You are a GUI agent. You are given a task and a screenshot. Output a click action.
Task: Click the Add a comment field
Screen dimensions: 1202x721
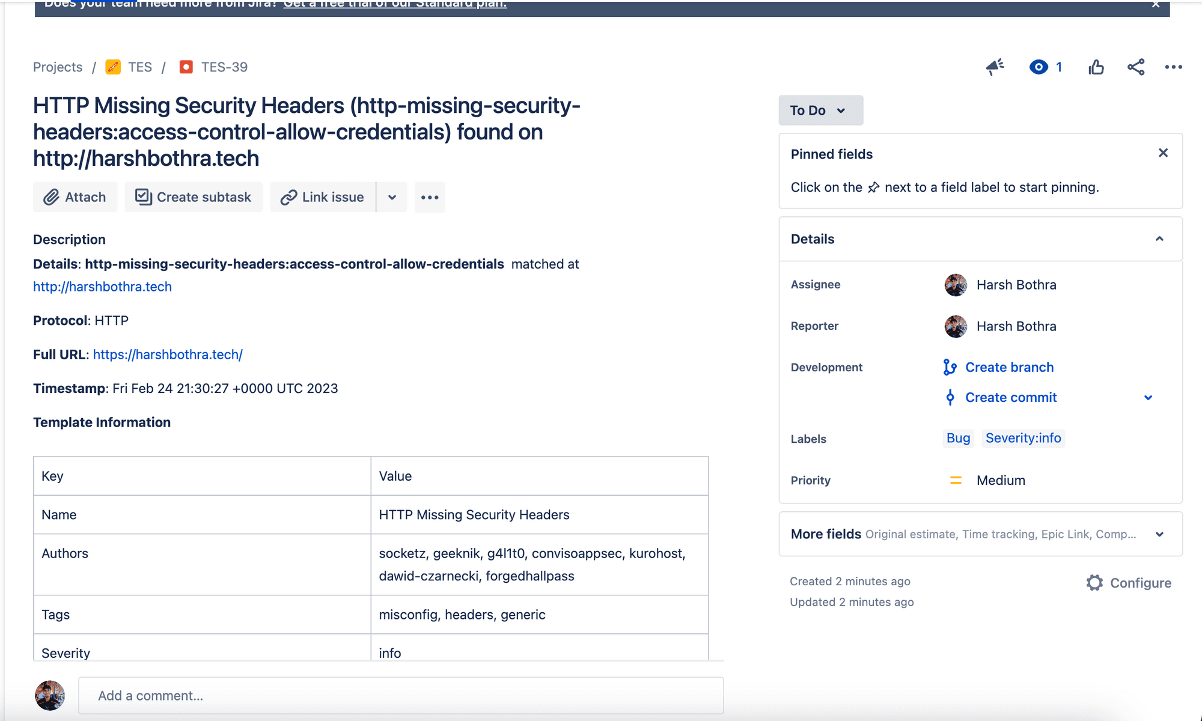(x=400, y=696)
